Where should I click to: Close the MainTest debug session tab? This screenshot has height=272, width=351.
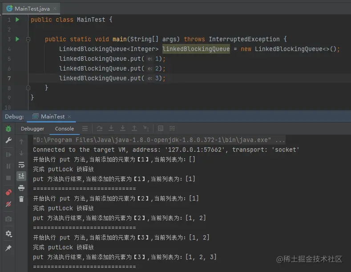[69, 117]
